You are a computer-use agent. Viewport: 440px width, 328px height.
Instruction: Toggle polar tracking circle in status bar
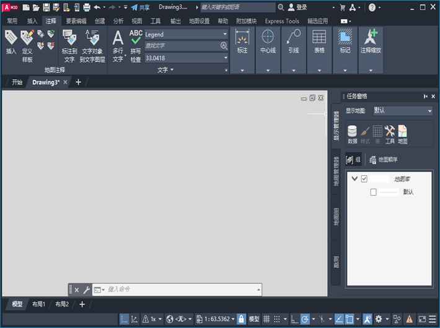(x=305, y=319)
